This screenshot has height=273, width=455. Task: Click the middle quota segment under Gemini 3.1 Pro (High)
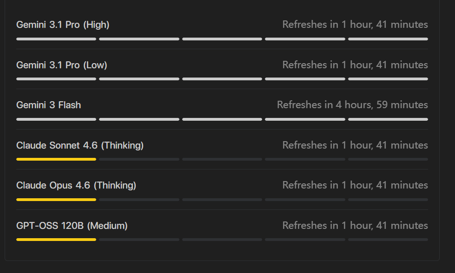[222, 39]
